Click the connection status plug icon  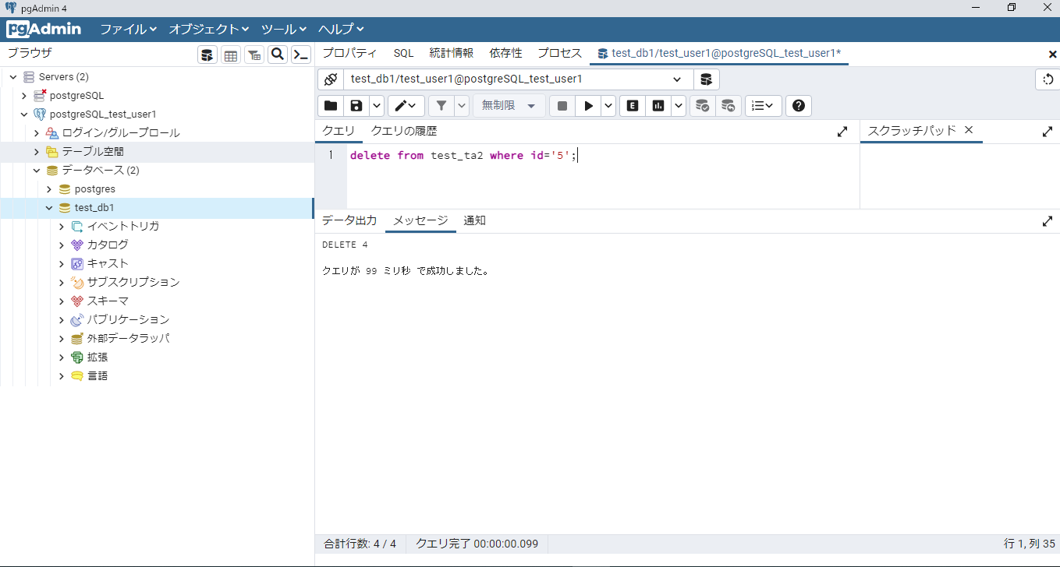[x=331, y=79]
